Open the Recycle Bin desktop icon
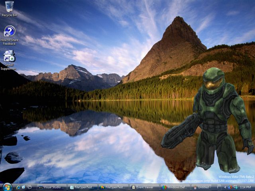Screen dimensions: 255x191 pyautogui.click(x=9, y=9)
